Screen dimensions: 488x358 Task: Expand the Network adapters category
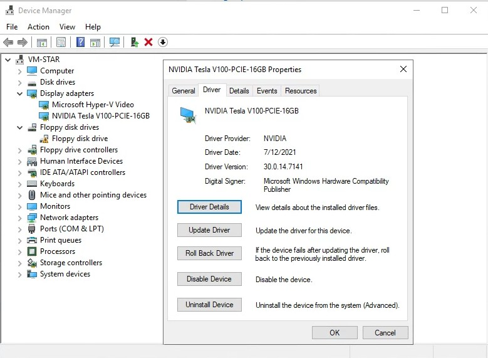19,218
